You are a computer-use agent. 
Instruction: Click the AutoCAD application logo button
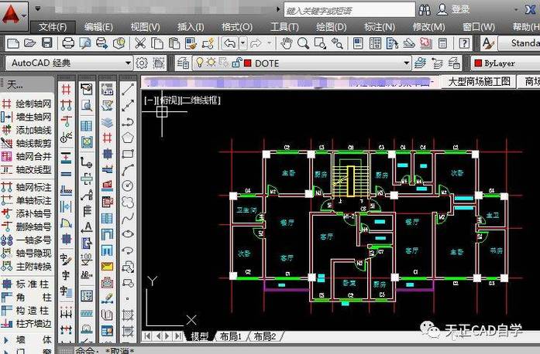[12, 13]
